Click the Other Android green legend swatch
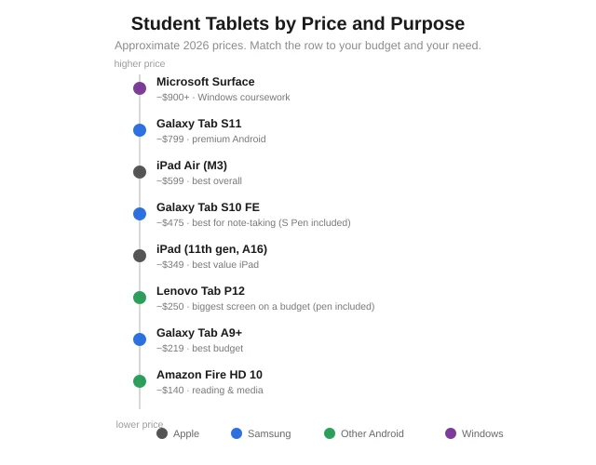Viewport: 596px width, 465px height. point(330,433)
